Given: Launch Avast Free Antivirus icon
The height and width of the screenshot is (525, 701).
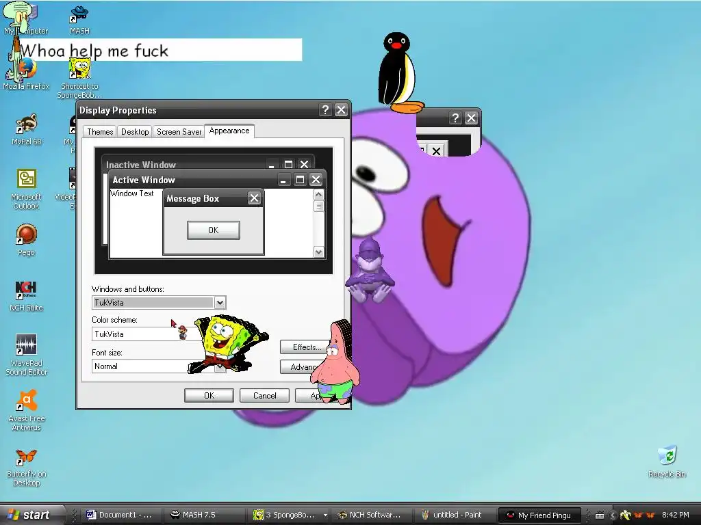Looking at the screenshot, I should (27, 410).
